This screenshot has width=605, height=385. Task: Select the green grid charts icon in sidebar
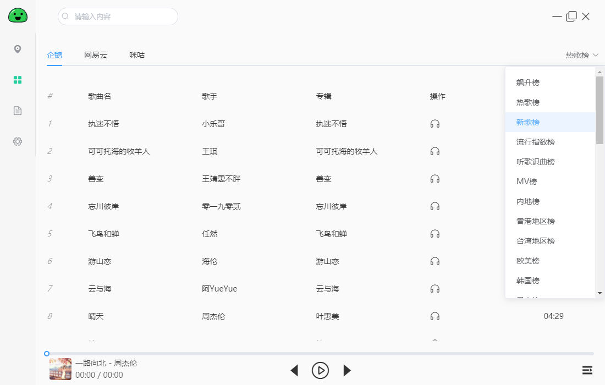click(18, 80)
